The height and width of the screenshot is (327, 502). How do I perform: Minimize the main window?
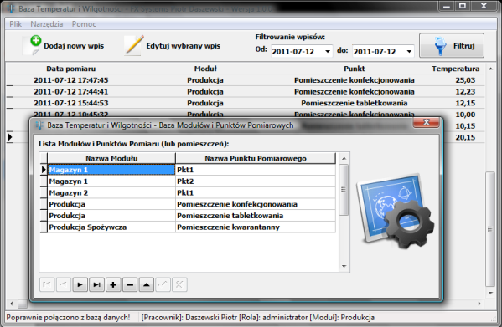click(447, 6)
